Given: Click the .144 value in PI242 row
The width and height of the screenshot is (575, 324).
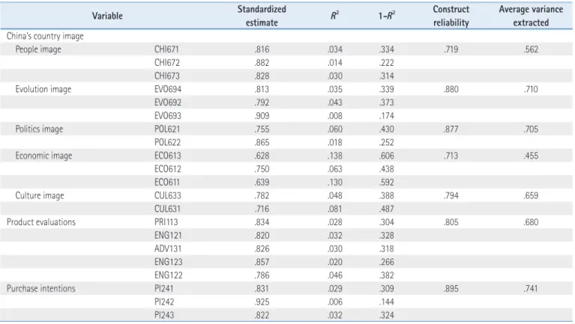Looking at the screenshot, I should pos(387,302).
